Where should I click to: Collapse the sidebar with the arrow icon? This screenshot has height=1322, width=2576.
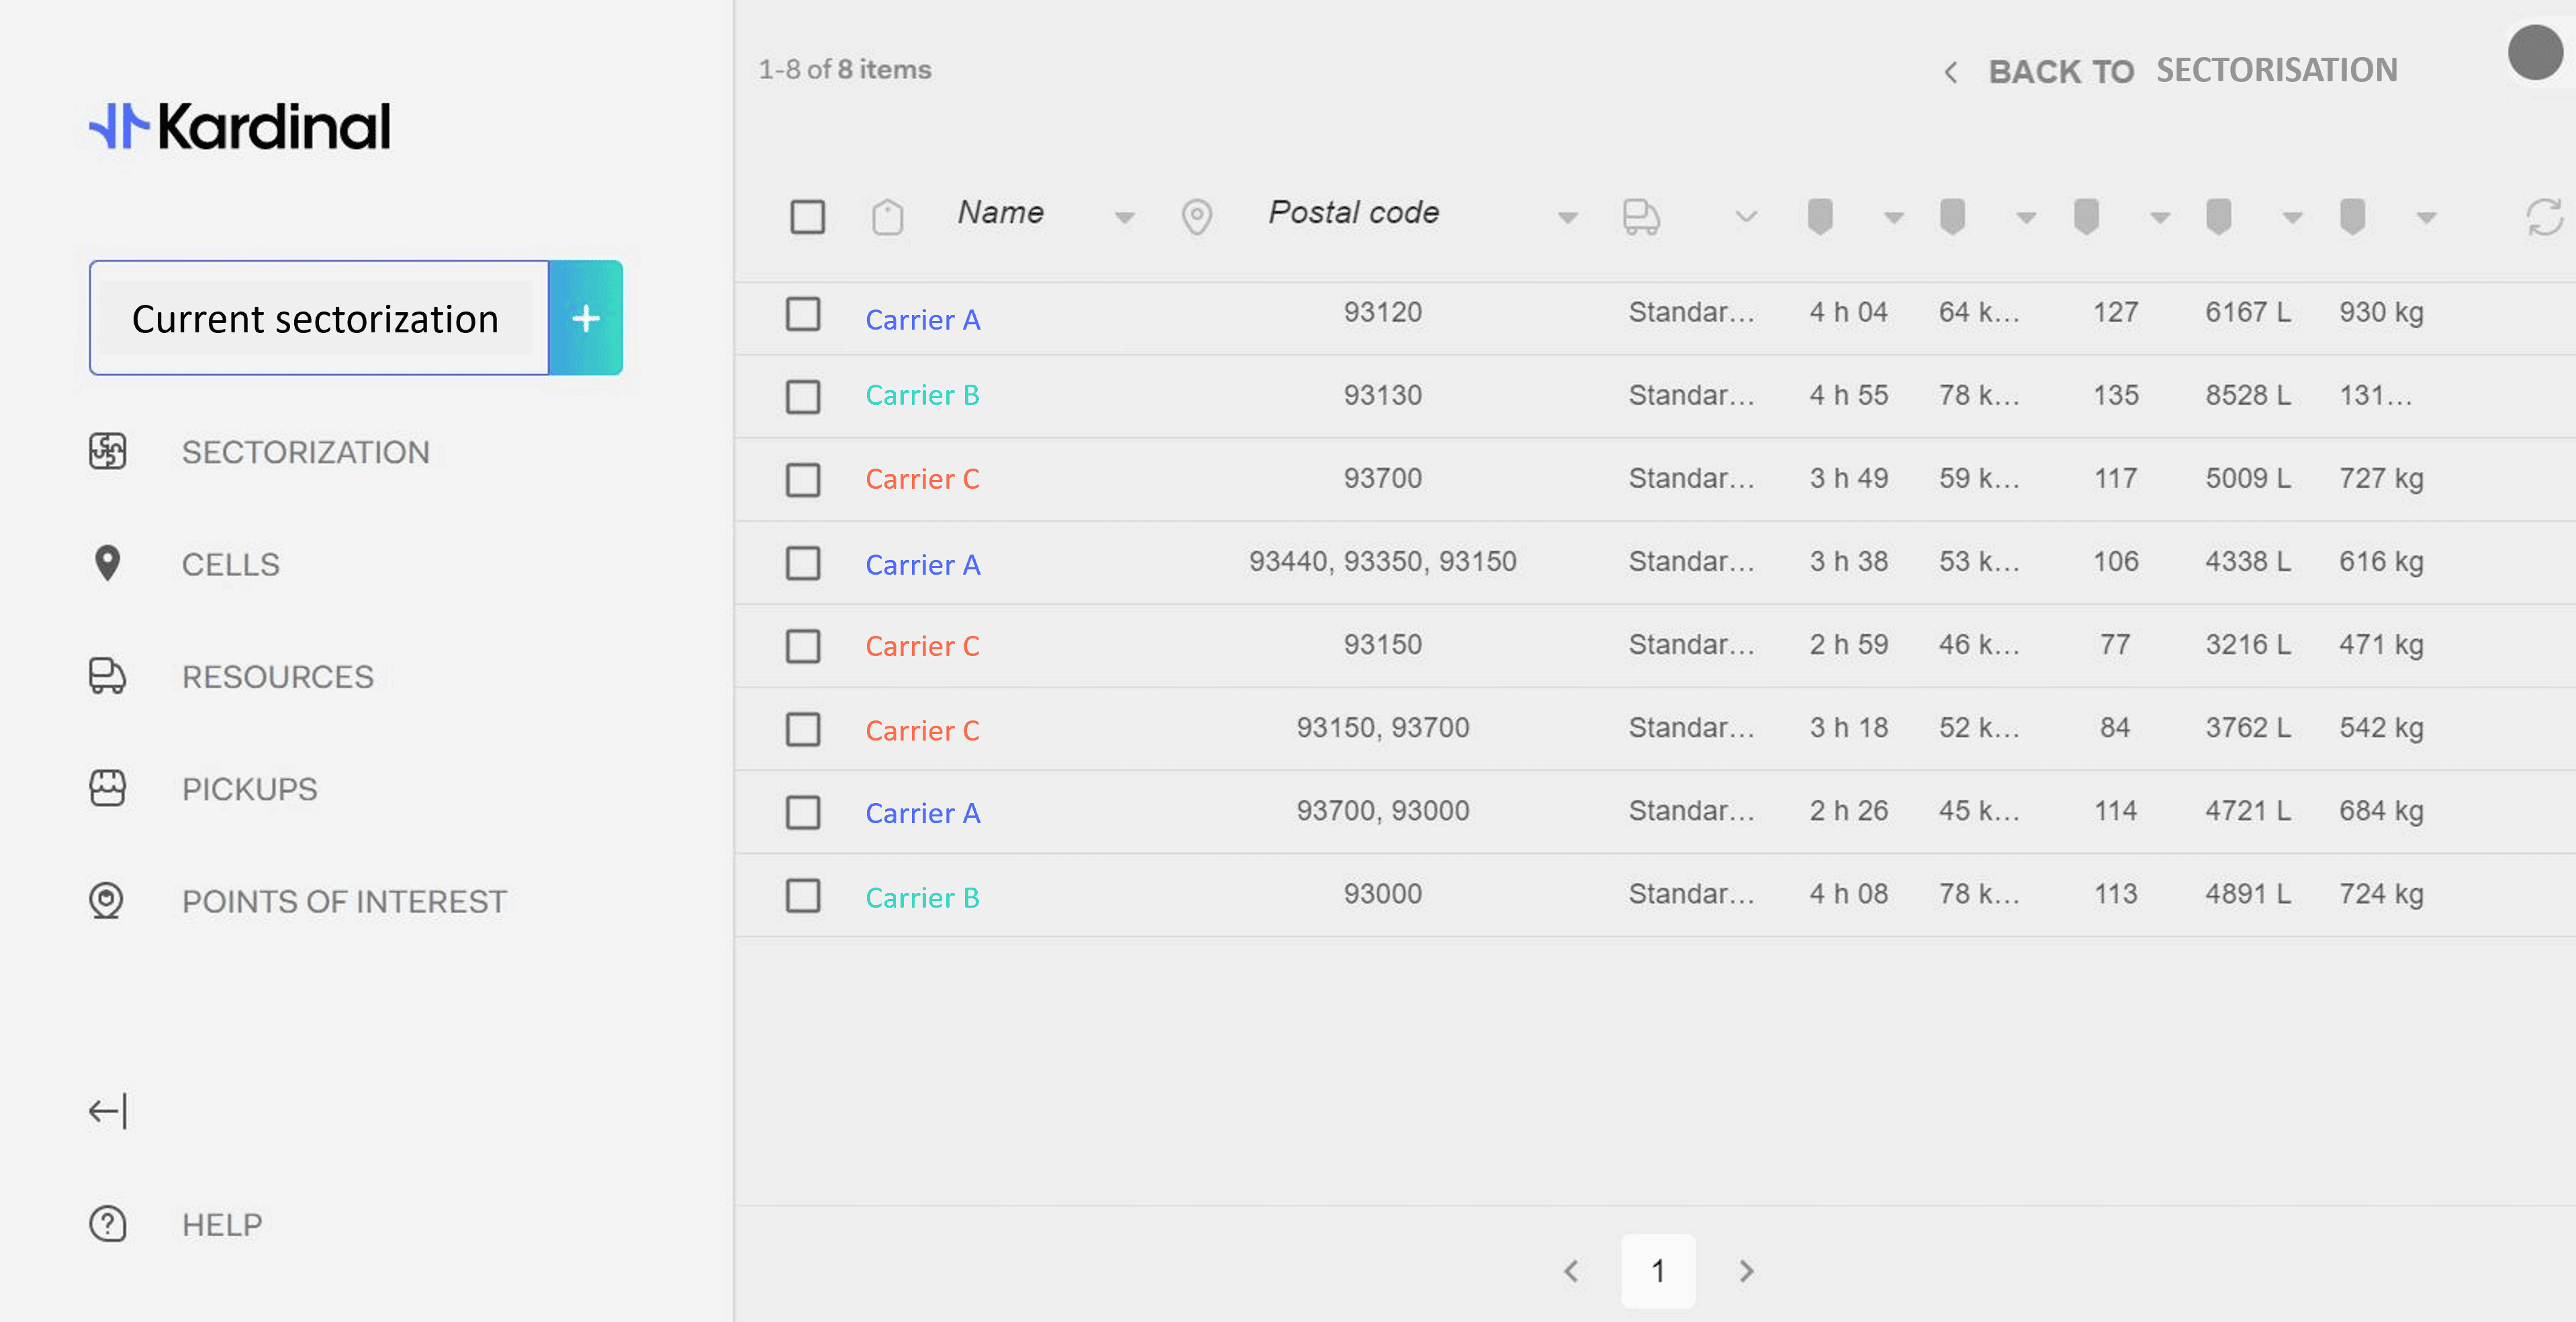point(108,1111)
